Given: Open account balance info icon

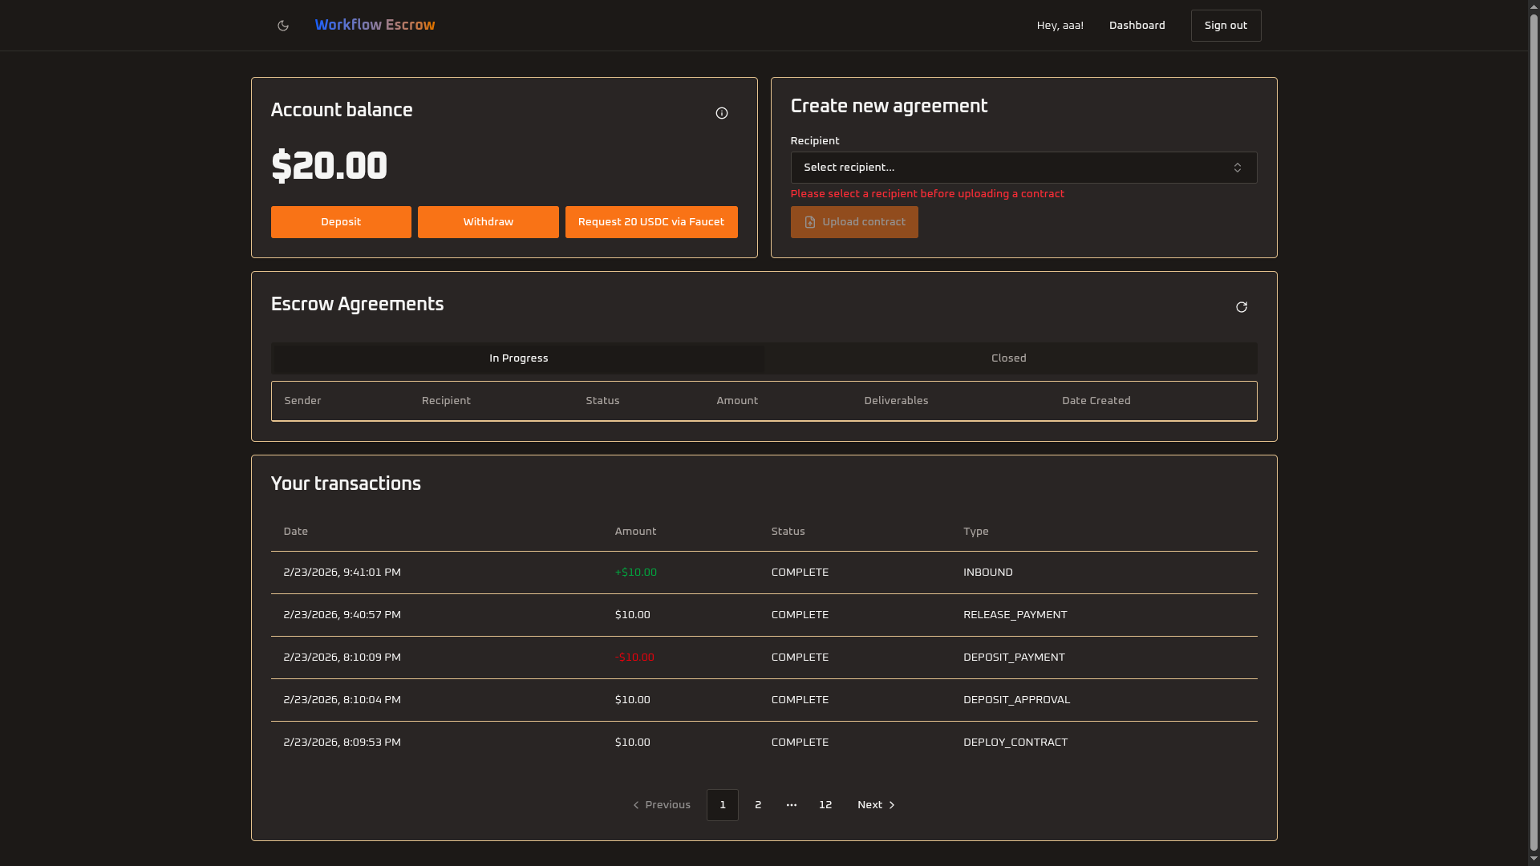Looking at the screenshot, I should [722, 113].
